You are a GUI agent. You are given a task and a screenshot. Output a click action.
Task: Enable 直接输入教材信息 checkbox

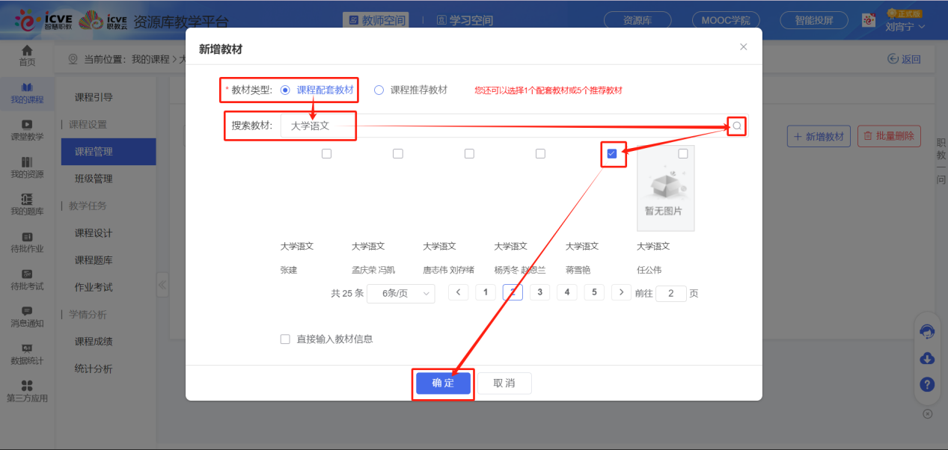click(285, 338)
